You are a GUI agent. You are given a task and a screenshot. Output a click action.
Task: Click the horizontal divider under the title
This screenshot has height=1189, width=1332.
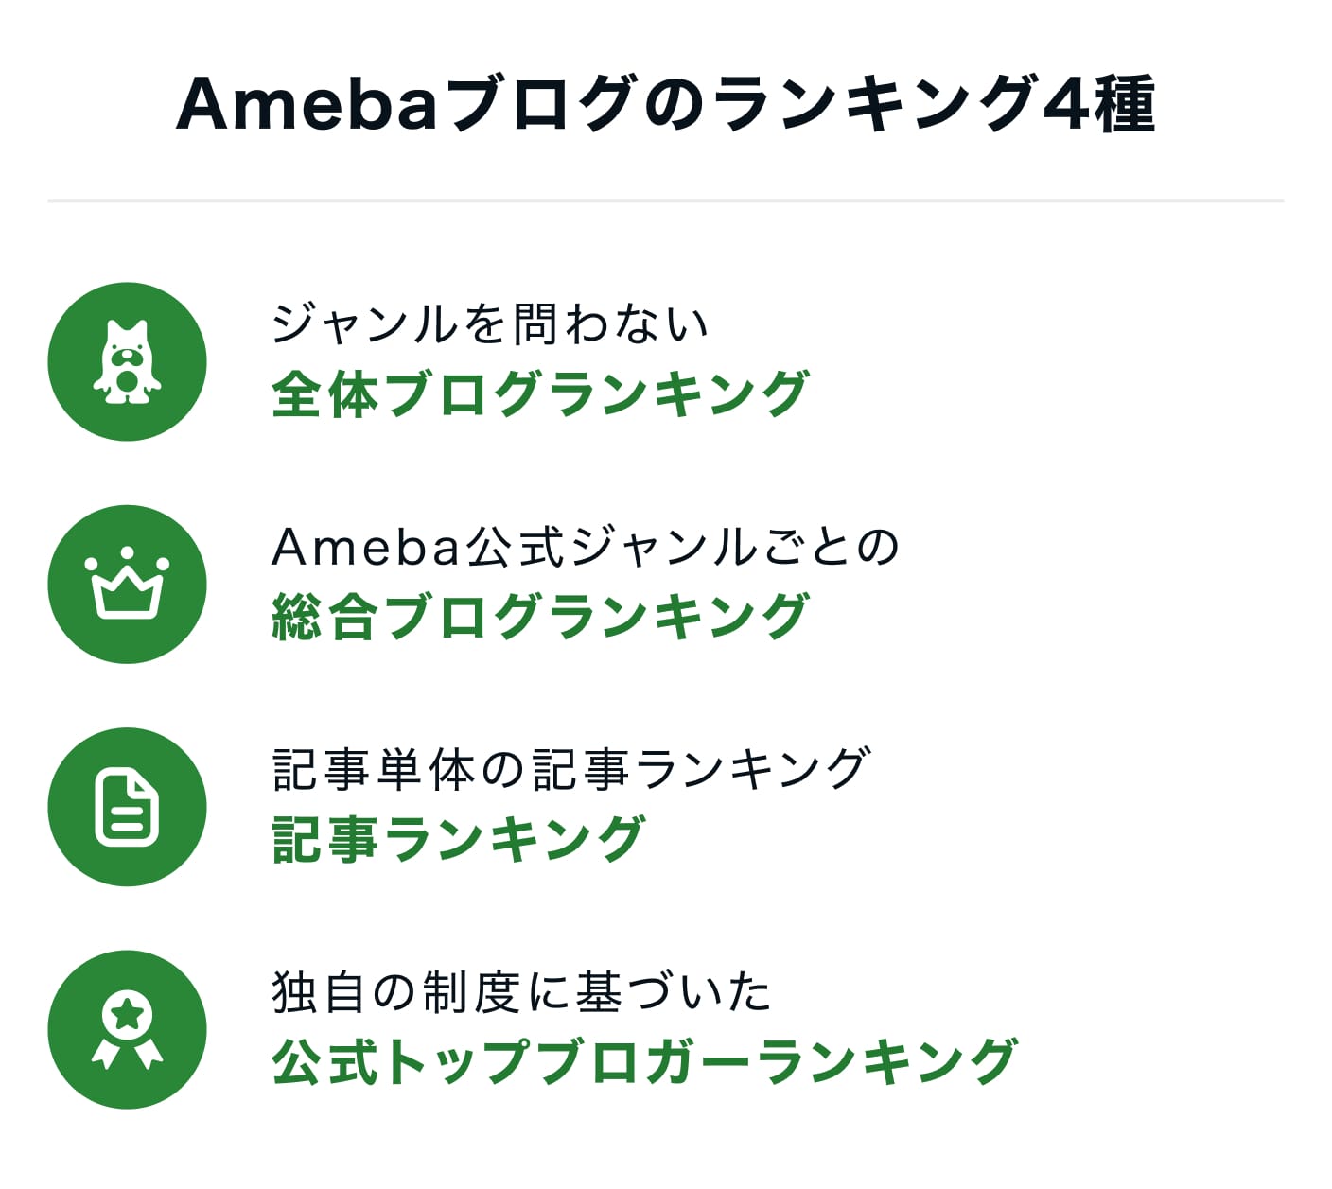click(666, 201)
